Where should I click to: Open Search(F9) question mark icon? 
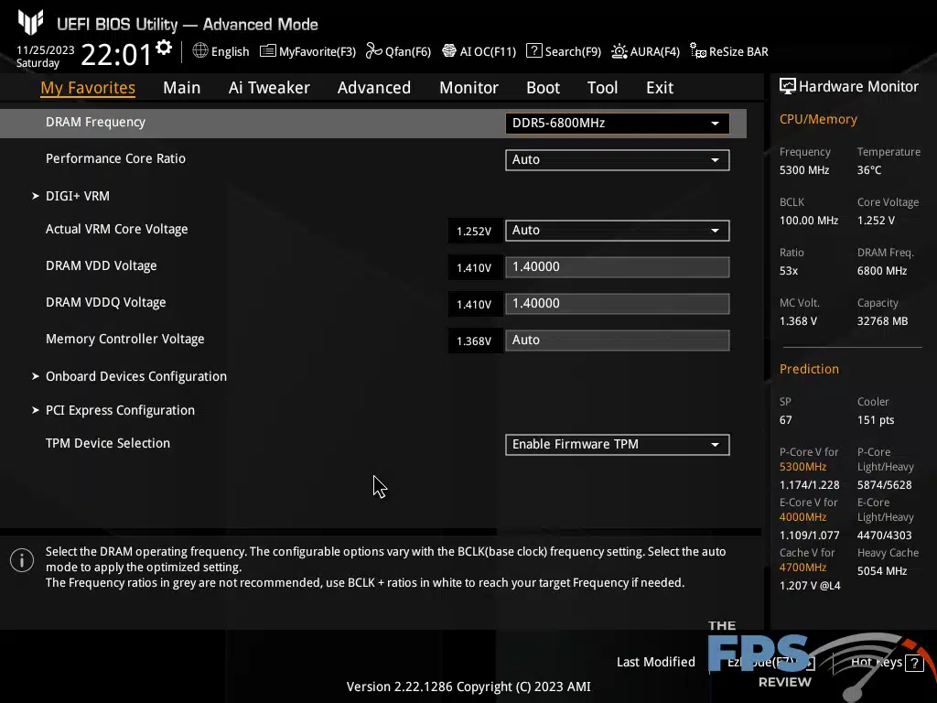click(x=533, y=51)
